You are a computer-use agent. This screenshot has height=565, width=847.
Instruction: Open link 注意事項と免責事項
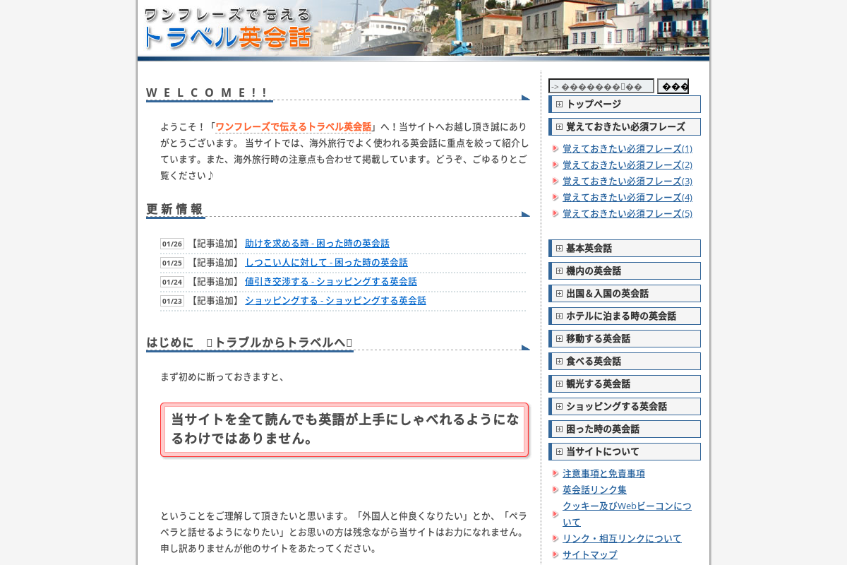603,473
